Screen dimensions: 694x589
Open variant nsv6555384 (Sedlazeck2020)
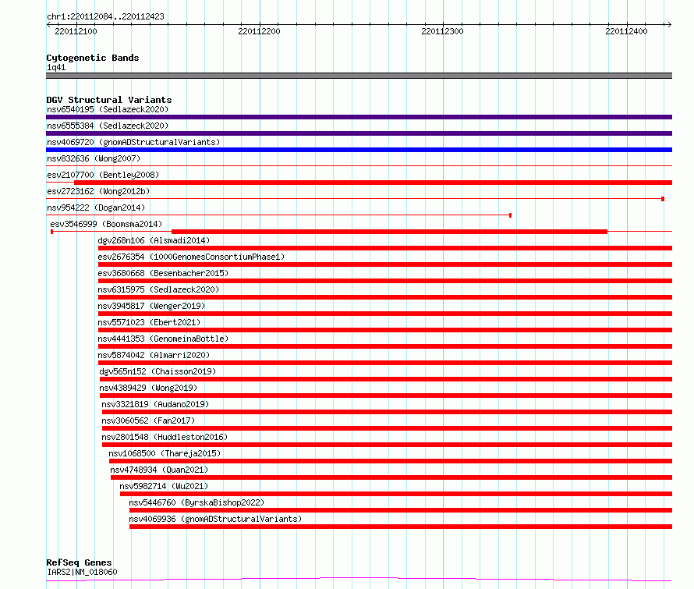108,126
